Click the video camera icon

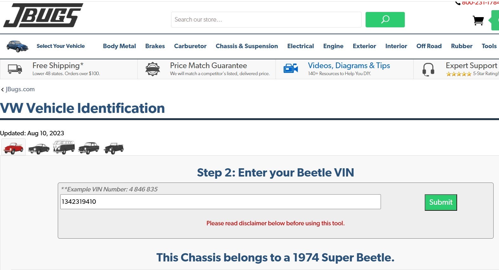[x=290, y=68]
